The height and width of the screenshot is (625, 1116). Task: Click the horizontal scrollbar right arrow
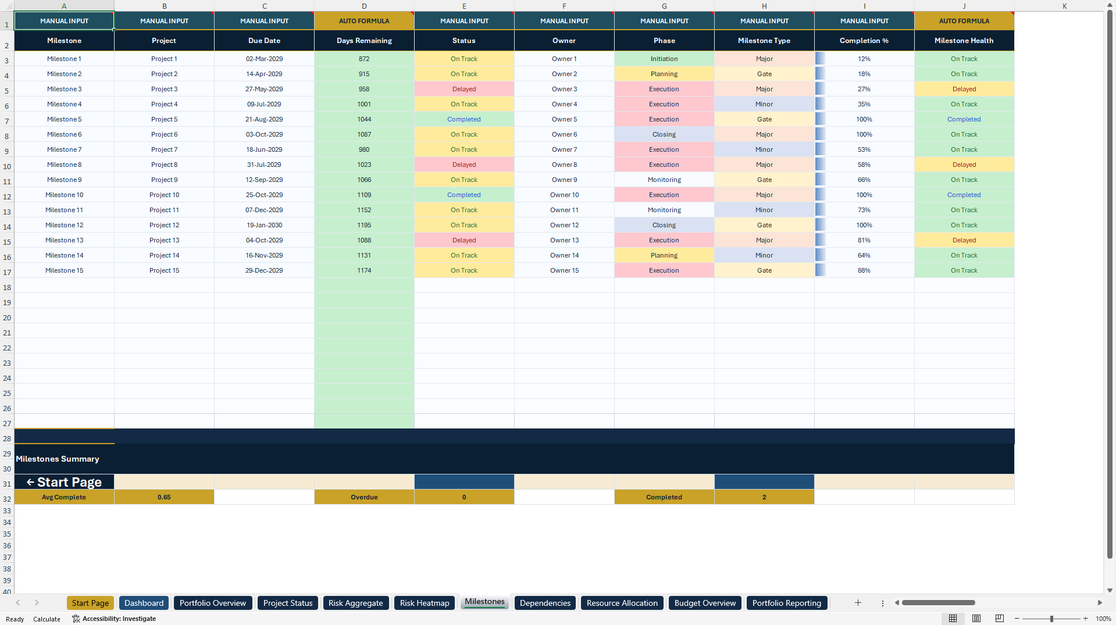[1100, 603]
